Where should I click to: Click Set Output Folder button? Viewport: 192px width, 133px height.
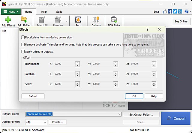point(141,115)
